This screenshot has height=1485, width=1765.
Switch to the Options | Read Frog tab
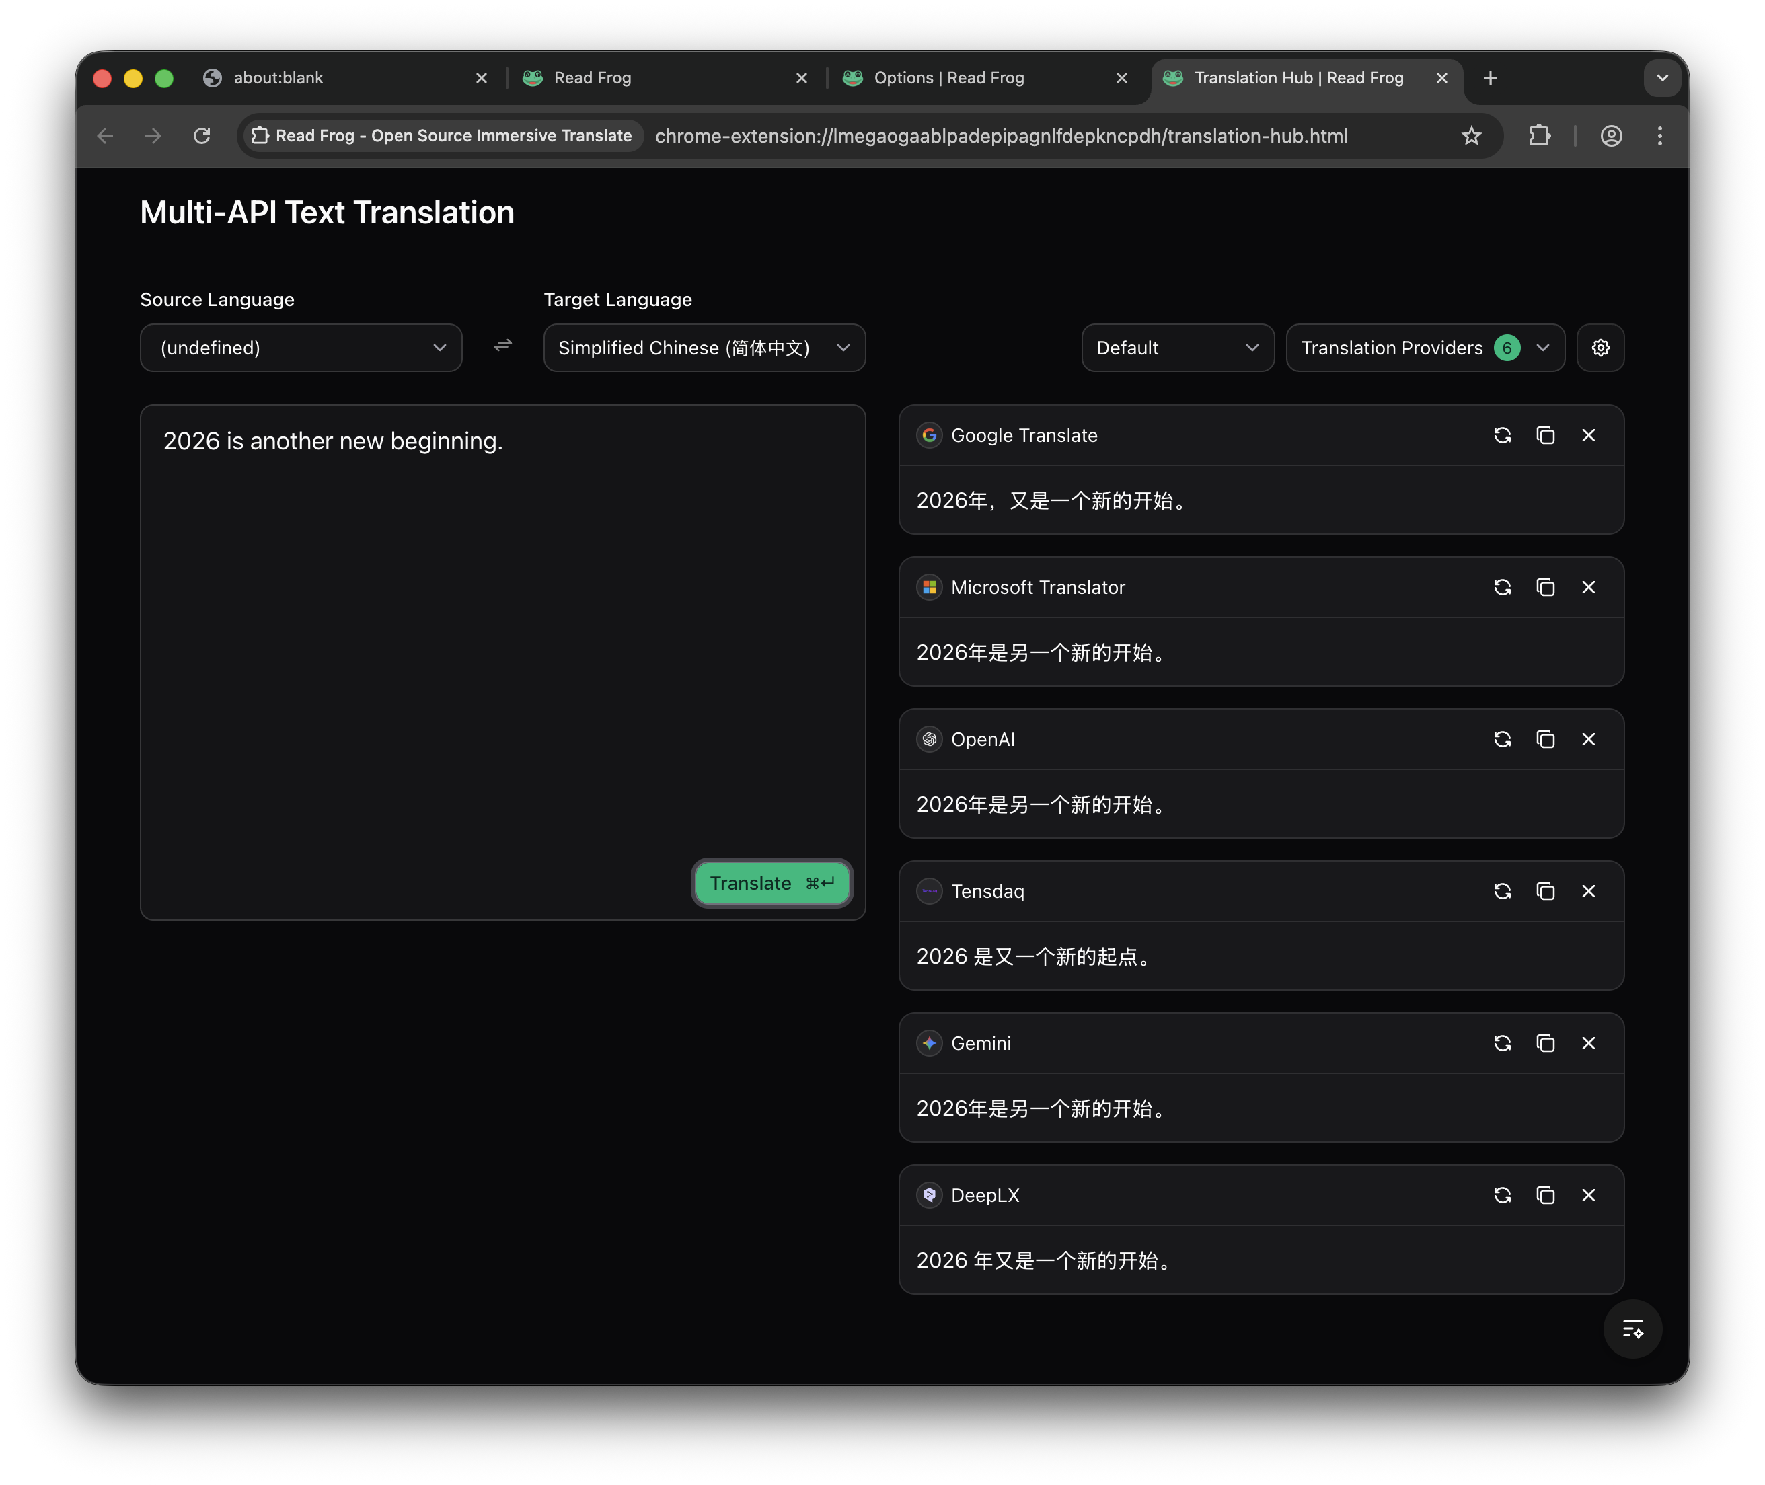point(948,78)
